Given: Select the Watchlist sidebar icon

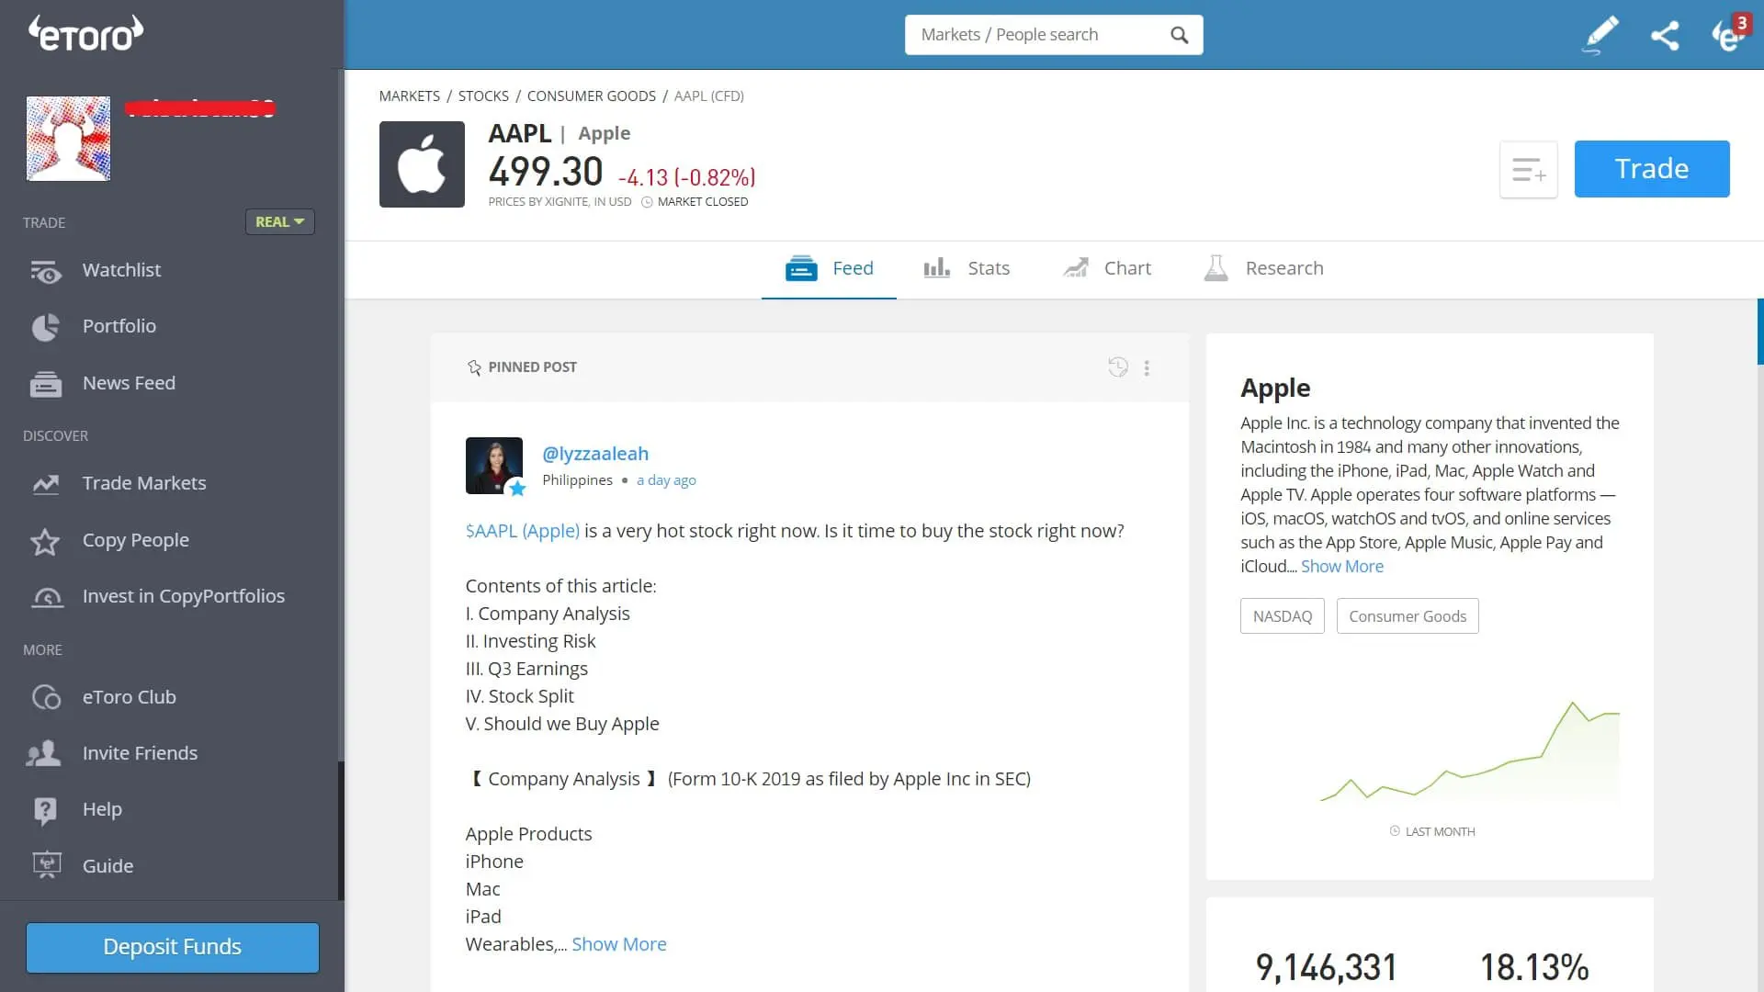Looking at the screenshot, I should coord(46,271).
